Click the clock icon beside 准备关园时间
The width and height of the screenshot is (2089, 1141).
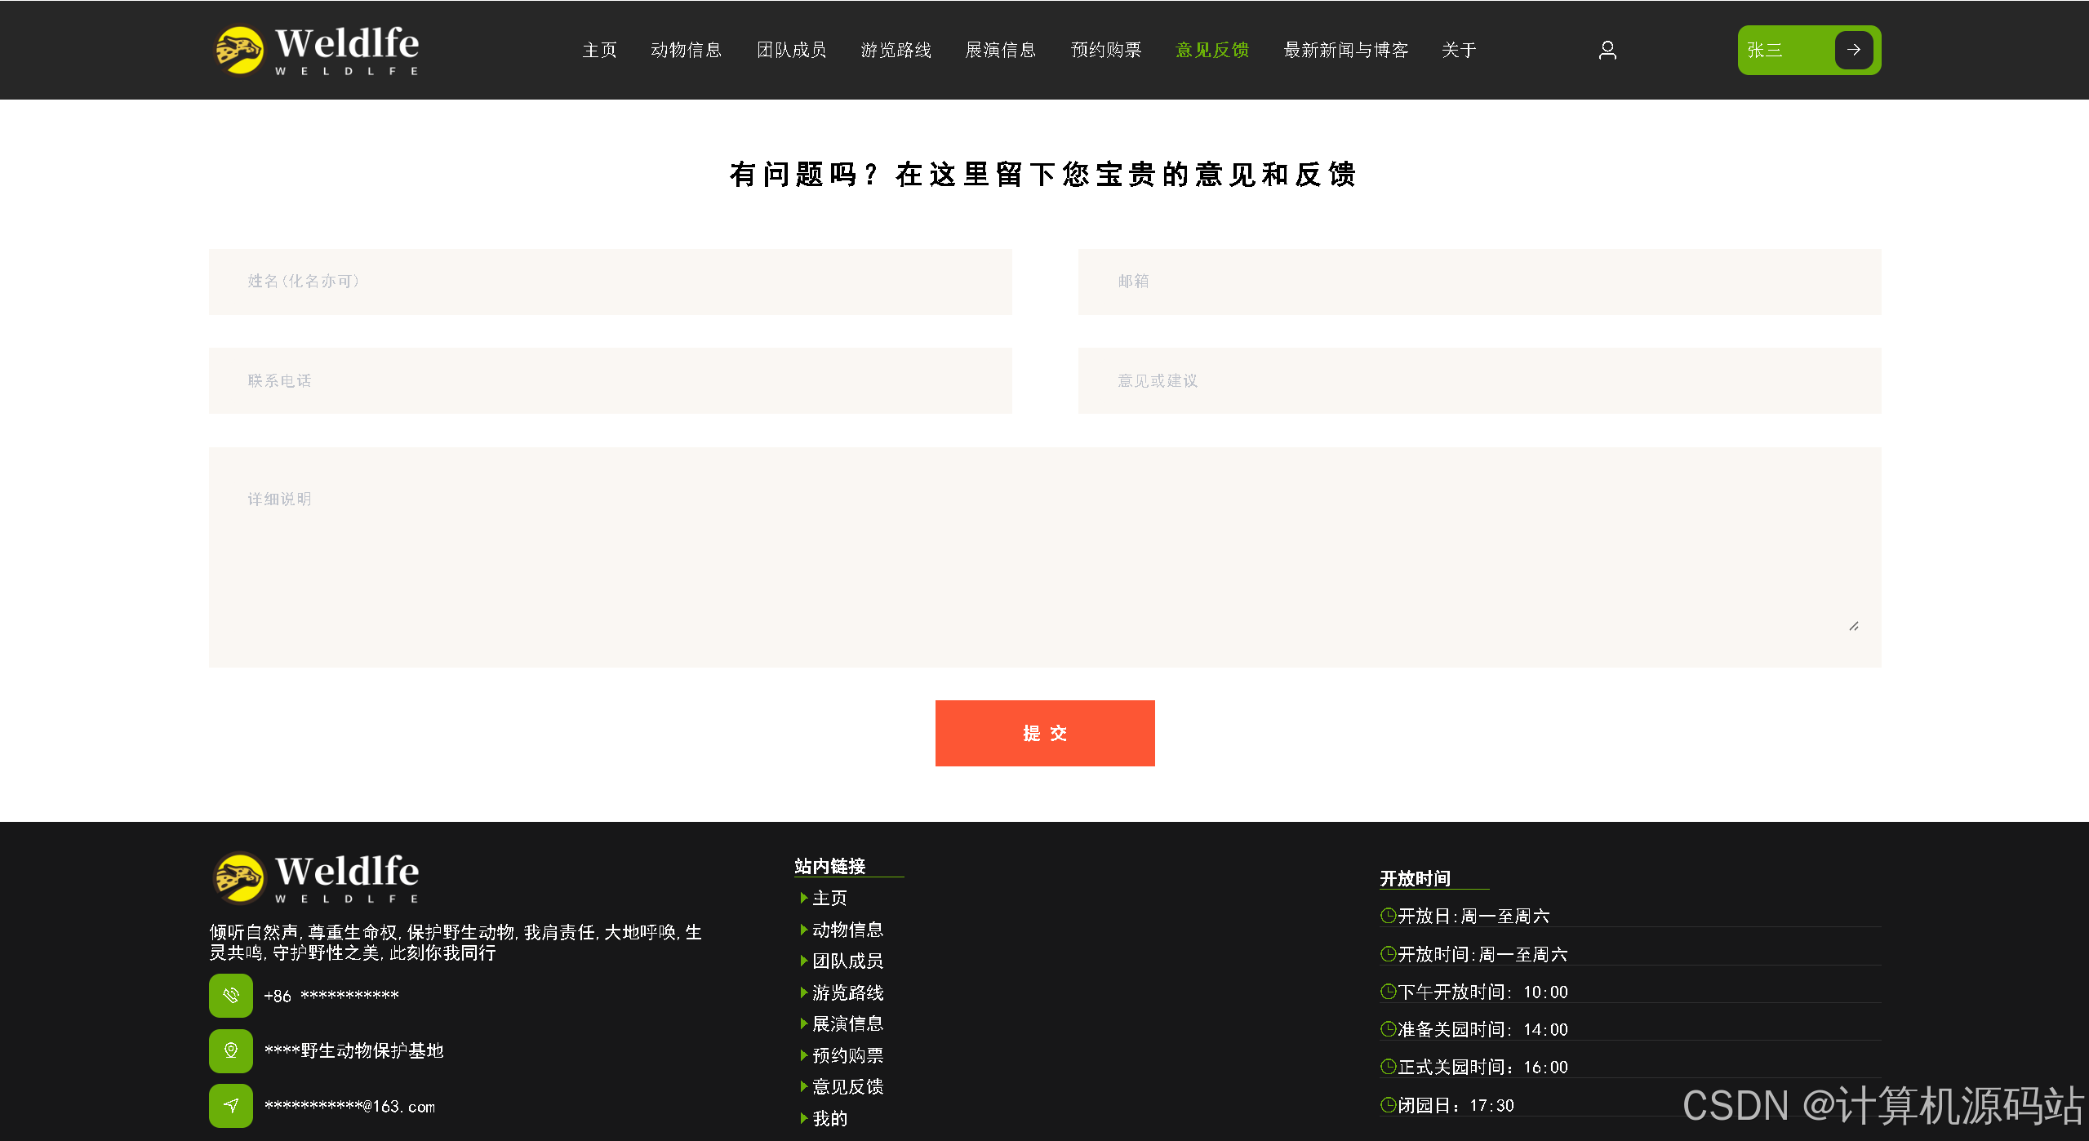coord(1388,1029)
